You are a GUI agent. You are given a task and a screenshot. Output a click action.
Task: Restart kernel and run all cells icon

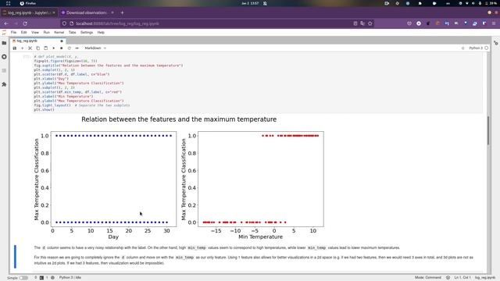[x=77, y=48]
